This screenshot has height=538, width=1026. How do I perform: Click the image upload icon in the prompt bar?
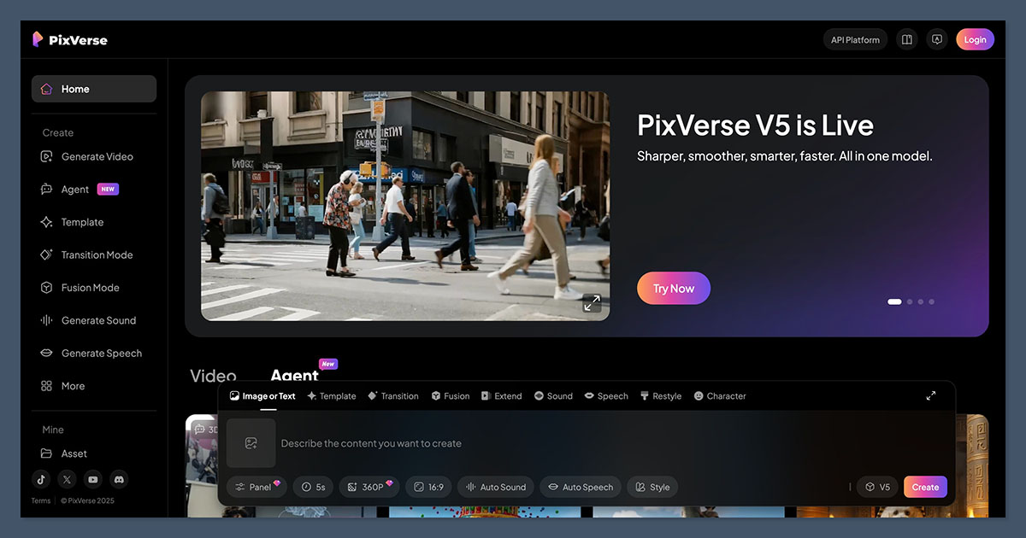(251, 442)
